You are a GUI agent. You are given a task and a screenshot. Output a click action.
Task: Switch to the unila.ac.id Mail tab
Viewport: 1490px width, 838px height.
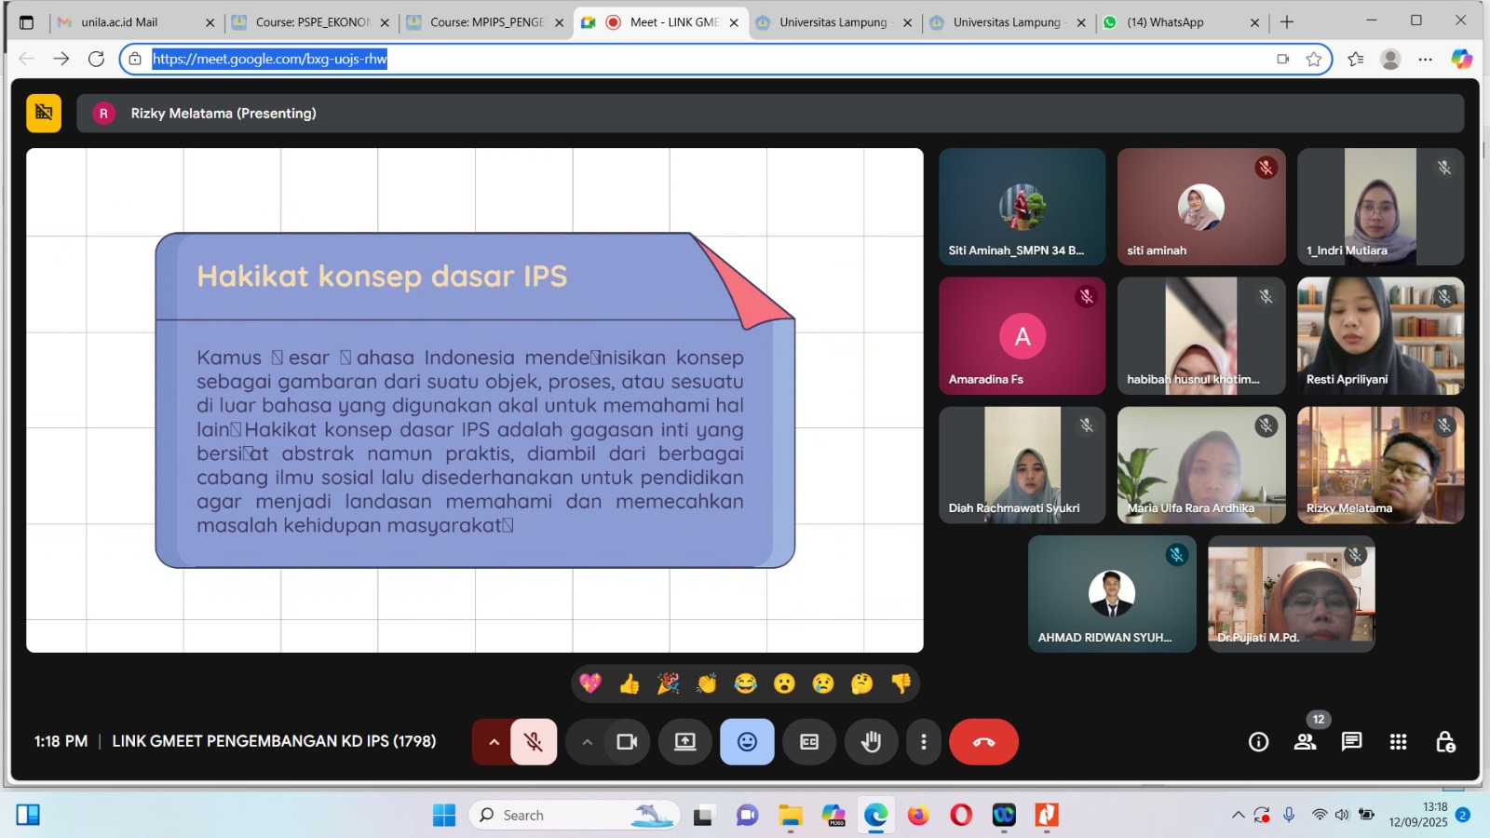click(x=119, y=22)
